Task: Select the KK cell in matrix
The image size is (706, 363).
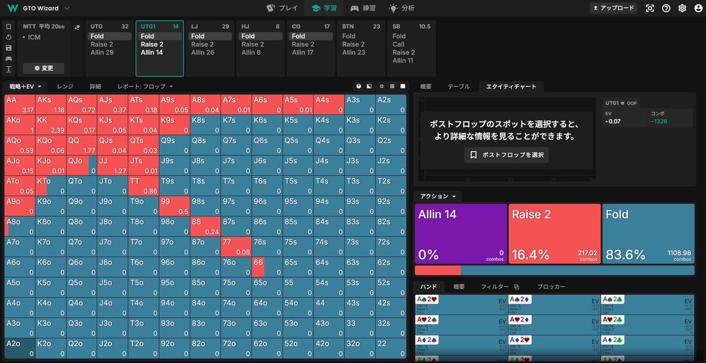Action: point(51,125)
